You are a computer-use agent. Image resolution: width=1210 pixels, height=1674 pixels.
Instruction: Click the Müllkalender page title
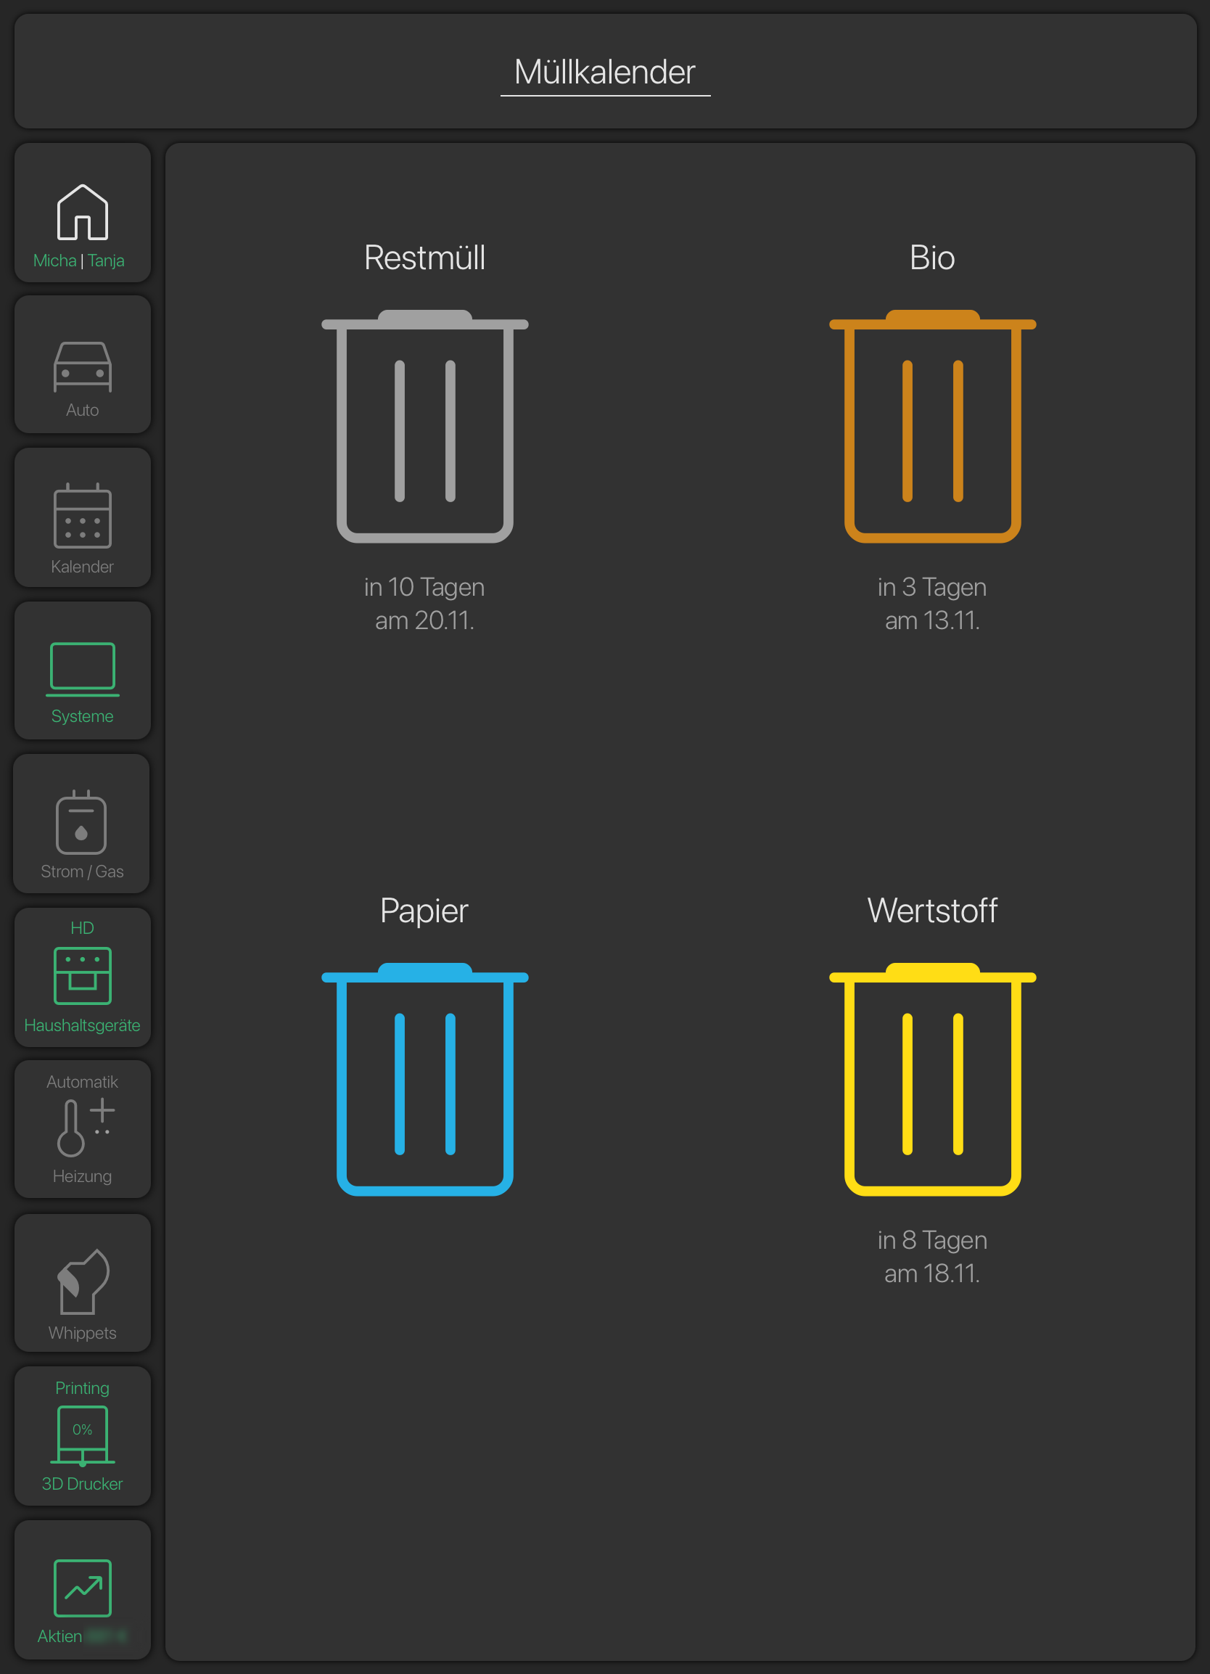pos(605,73)
